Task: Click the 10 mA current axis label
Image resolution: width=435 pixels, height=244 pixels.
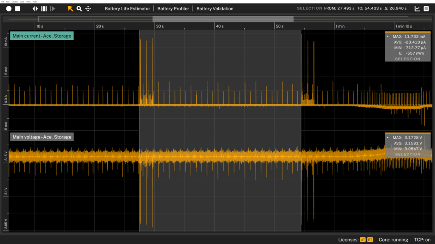Action: tap(6, 42)
